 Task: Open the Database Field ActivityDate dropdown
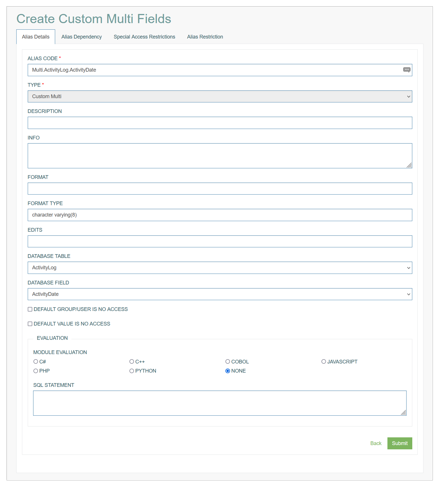[220, 294]
